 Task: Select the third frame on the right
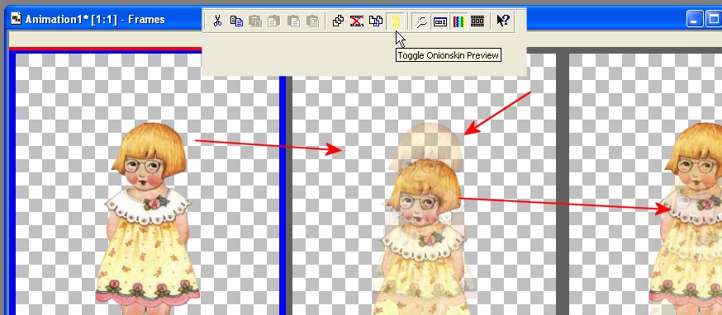(x=645, y=184)
